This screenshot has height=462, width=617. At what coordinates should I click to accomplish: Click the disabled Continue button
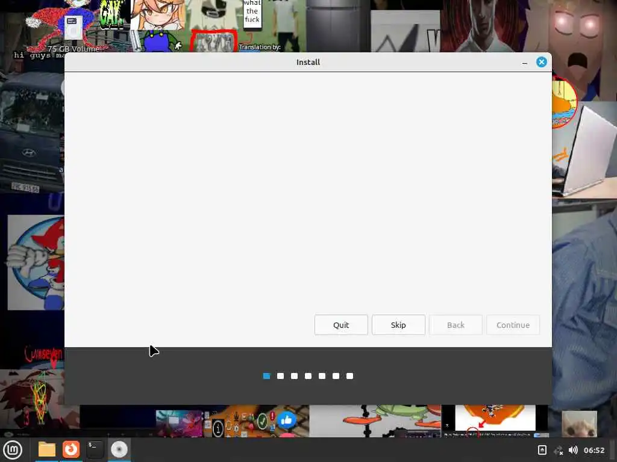[513, 325]
